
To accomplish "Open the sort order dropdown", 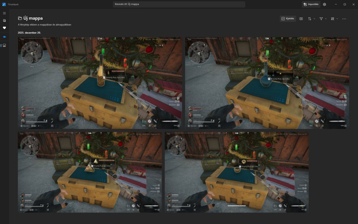I will click(x=311, y=19).
